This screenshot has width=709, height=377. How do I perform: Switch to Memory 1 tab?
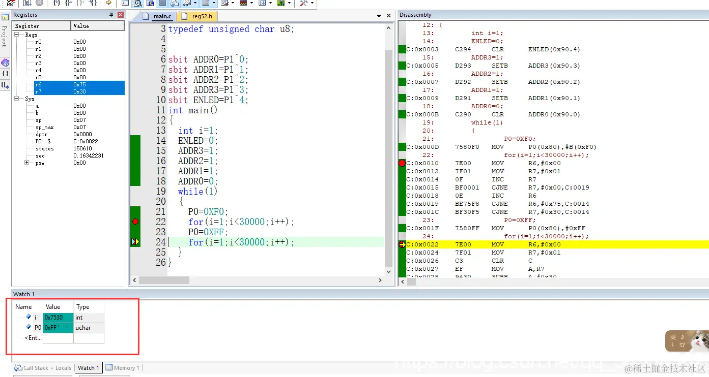(x=122, y=368)
